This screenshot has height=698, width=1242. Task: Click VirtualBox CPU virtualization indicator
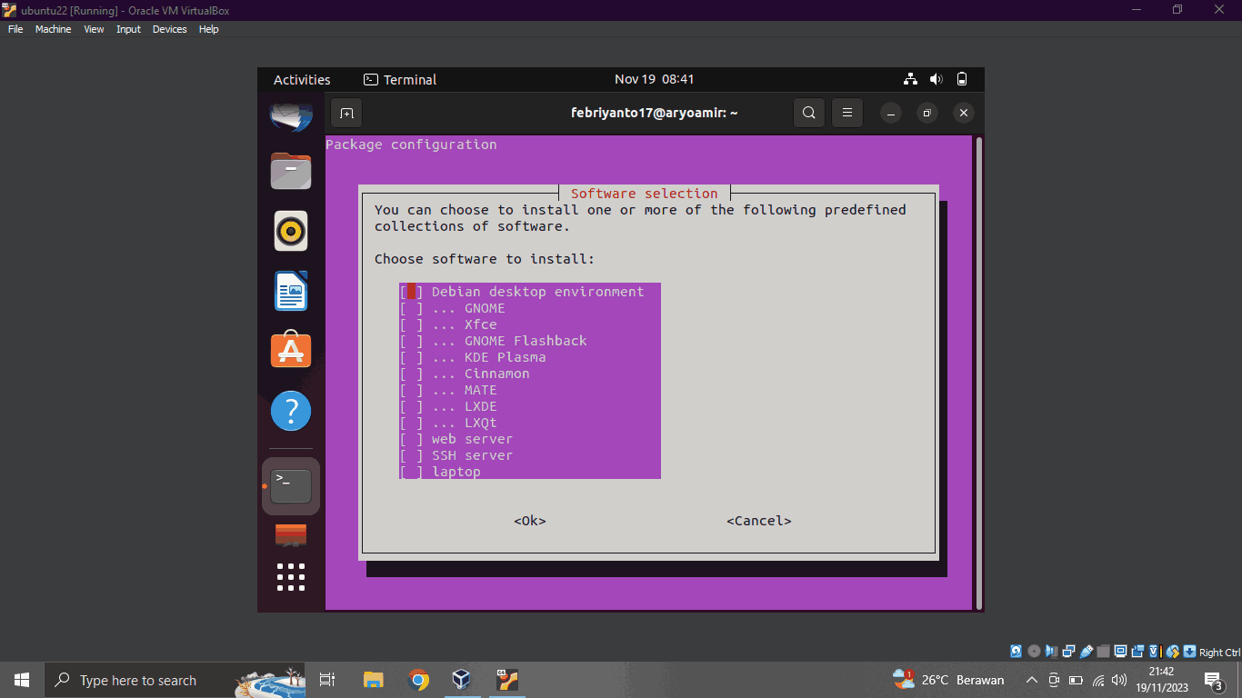(x=1155, y=652)
